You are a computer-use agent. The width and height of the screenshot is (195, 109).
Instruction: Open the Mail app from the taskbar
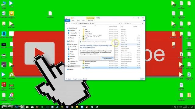point(32,107)
